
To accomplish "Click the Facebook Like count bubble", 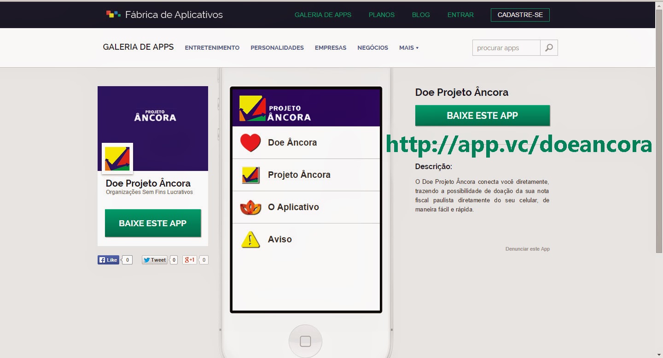I will [x=127, y=260].
